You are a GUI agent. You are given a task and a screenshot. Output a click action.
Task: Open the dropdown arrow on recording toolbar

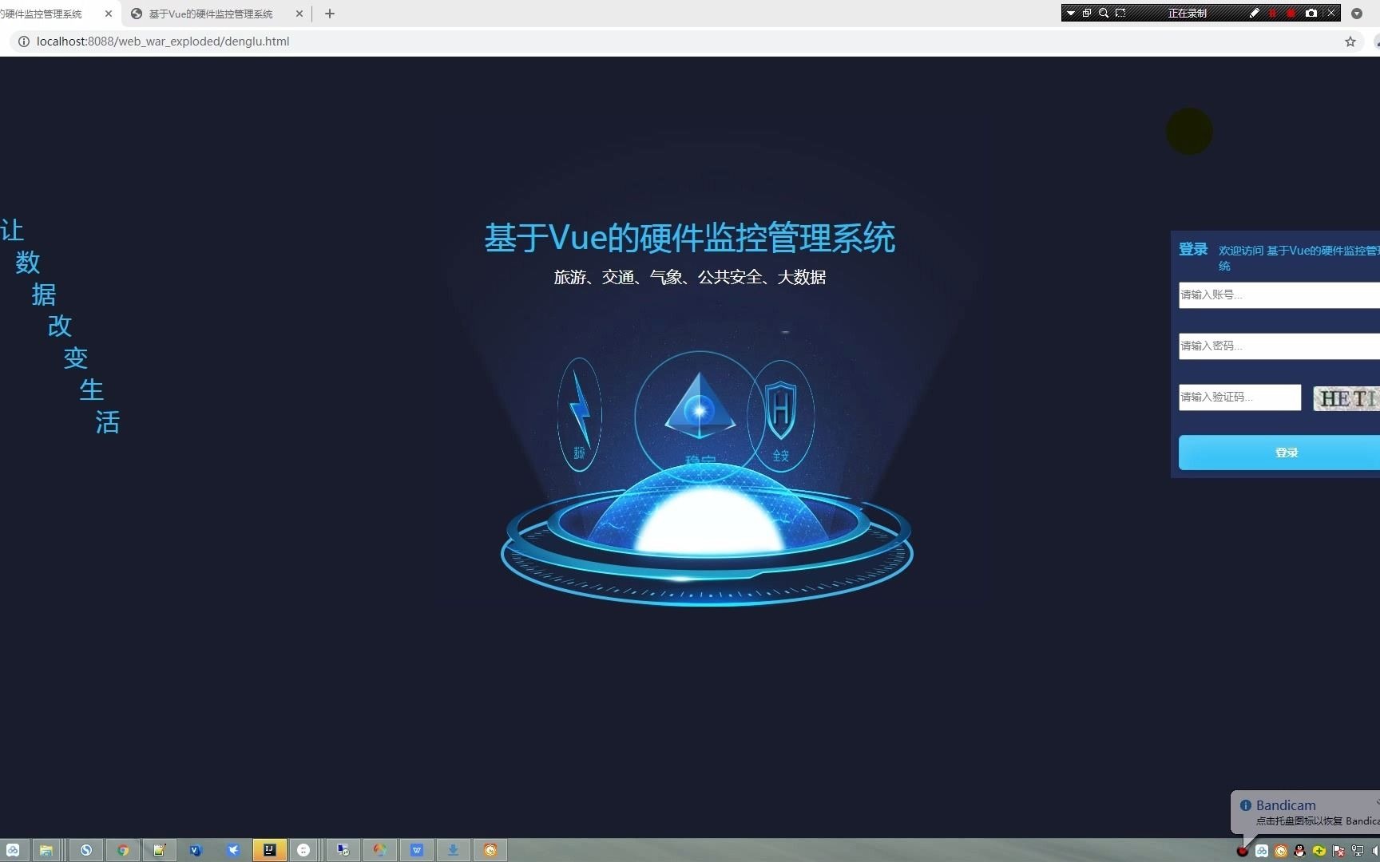click(1070, 13)
